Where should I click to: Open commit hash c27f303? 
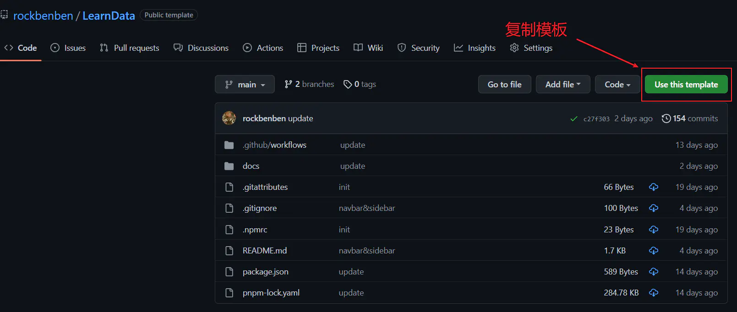click(596, 119)
